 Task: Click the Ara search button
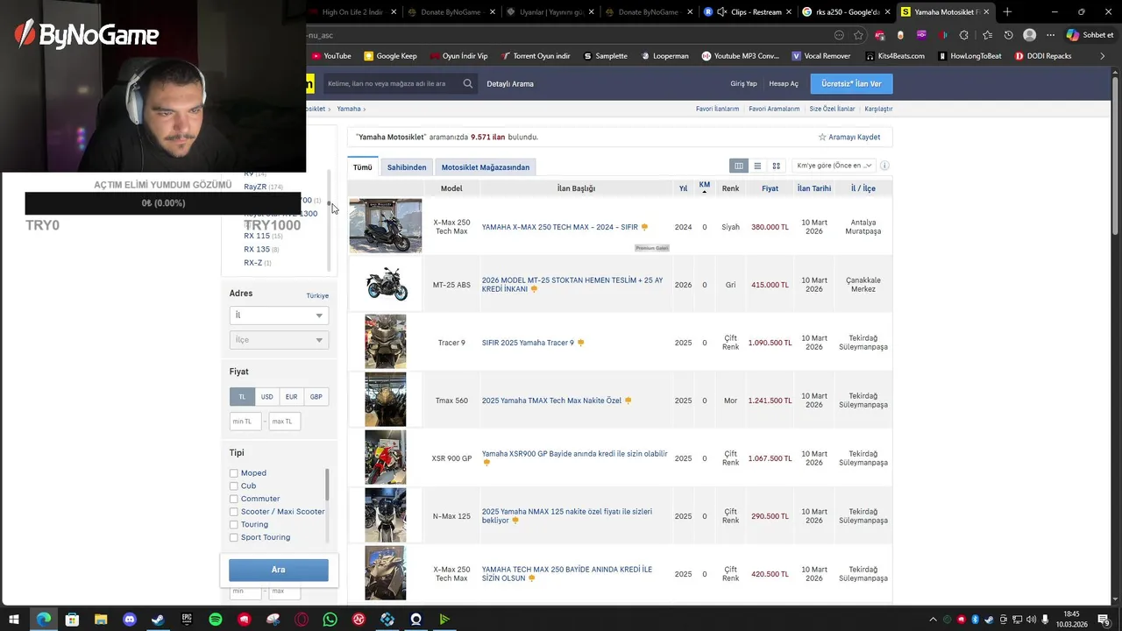279,570
